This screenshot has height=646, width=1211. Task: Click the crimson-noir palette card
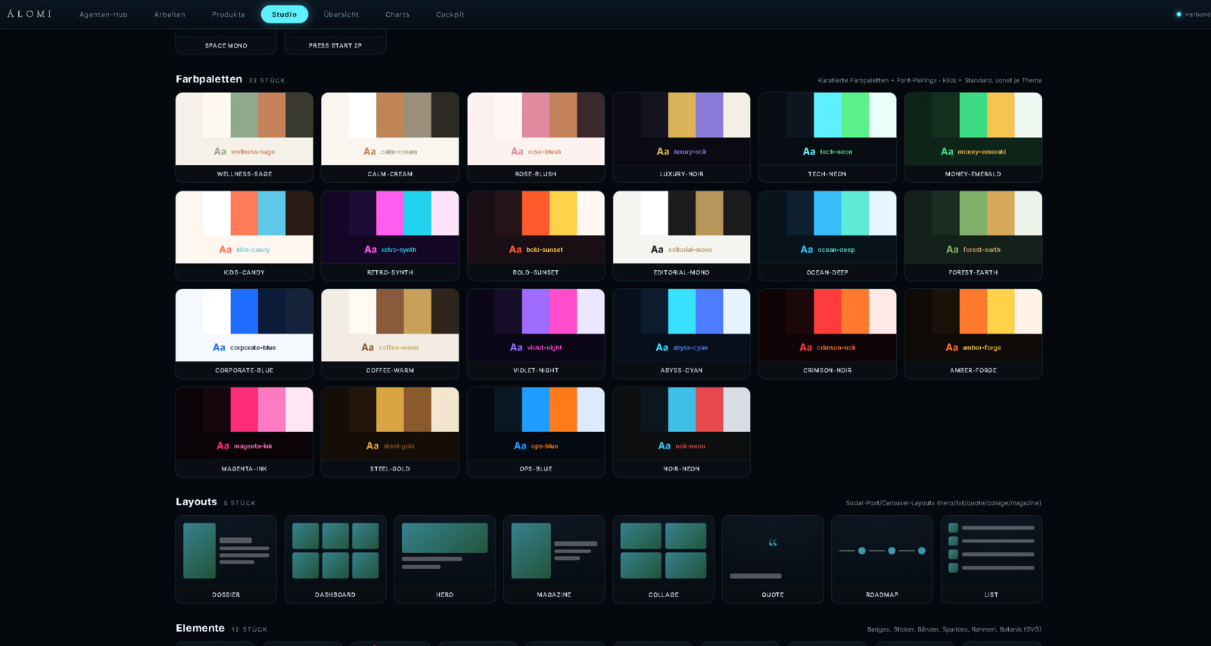827,334
